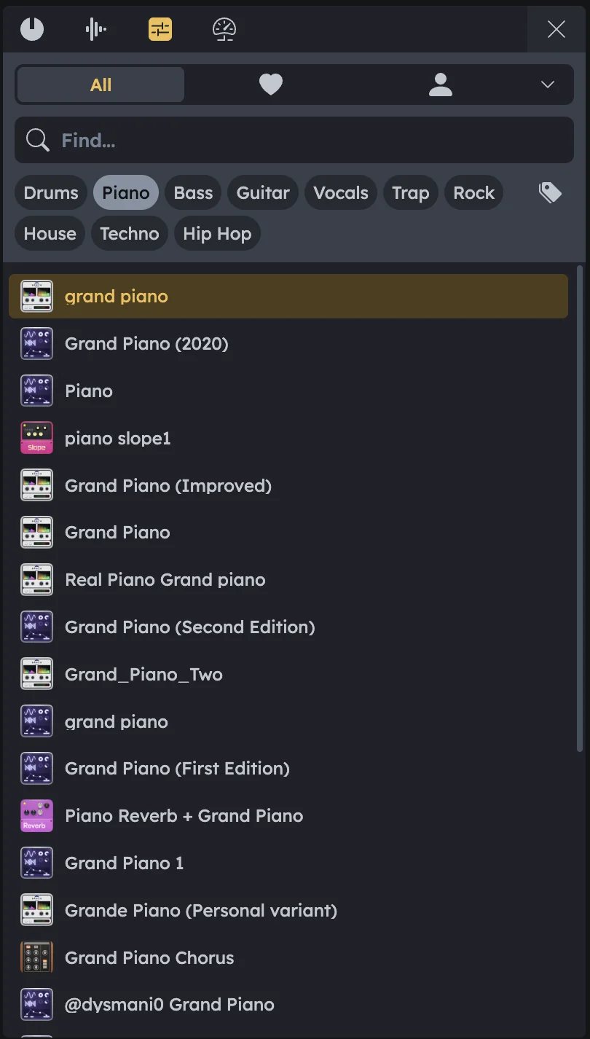
Task: Open the piano slope1 preset icon
Action: click(36, 437)
